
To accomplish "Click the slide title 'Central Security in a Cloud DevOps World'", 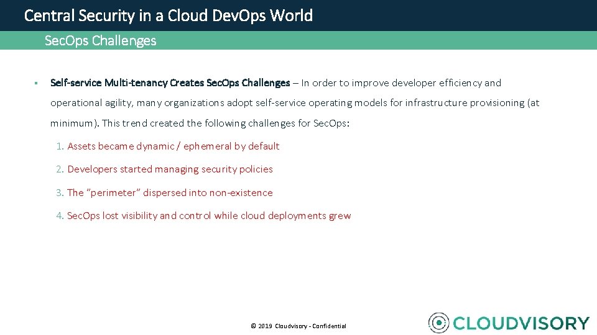I will click(x=169, y=16).
